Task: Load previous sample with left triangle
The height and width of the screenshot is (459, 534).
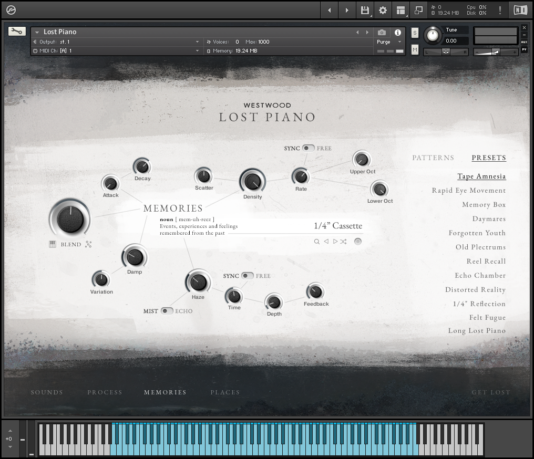Action: pyautogui.click(x=326, y=241)
